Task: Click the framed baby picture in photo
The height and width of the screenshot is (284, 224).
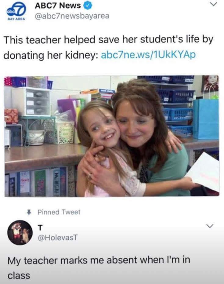Action: 210,83
